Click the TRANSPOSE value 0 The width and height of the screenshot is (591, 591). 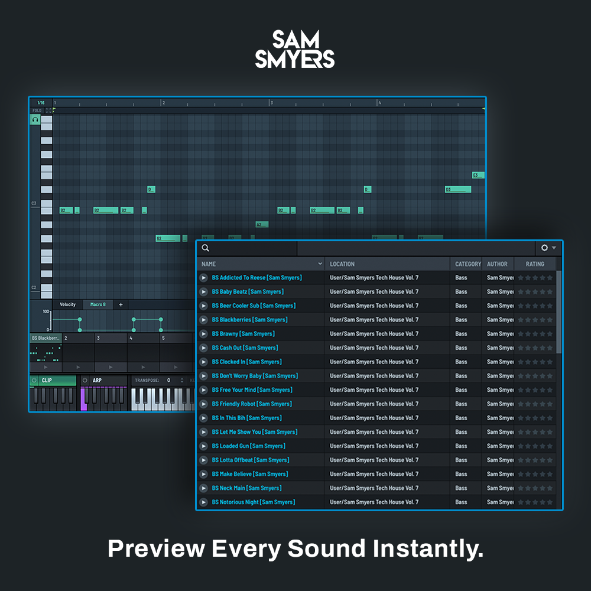pyautogui.click(x=168, y=380)
